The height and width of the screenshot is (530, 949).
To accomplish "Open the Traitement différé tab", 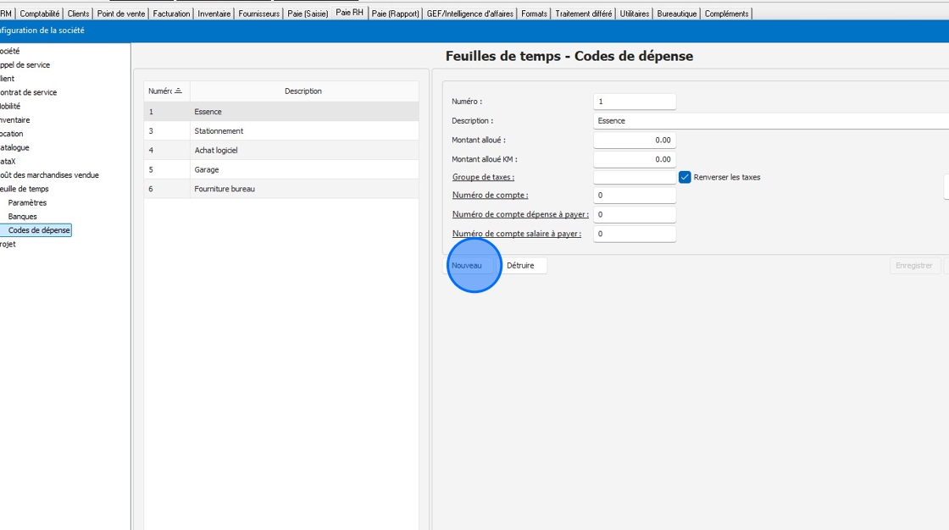I will point(584,14).
